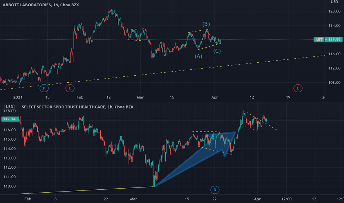Click the 128.00 price scale label

(334, 11)
